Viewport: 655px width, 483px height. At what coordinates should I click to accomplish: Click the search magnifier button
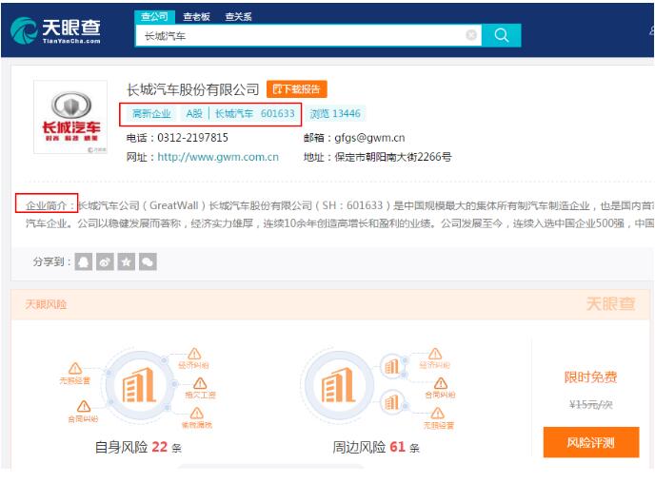click(501, 35)
